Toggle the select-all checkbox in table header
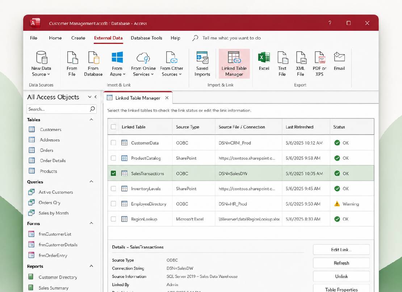Viewport: 402px width, 292px height. 113,127
